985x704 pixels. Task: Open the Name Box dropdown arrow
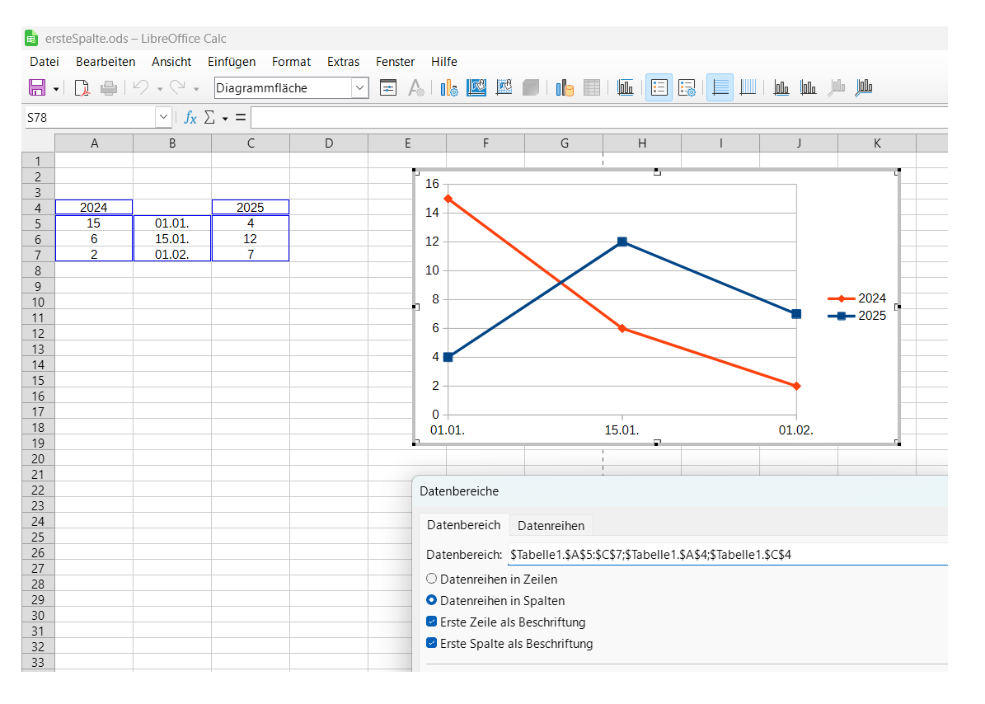[162, 118]
